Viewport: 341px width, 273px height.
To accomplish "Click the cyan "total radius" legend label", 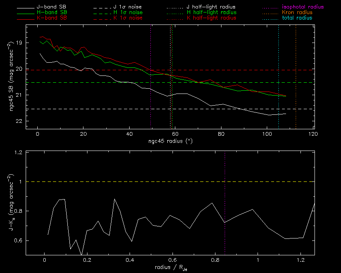I will tap(297, 18).
